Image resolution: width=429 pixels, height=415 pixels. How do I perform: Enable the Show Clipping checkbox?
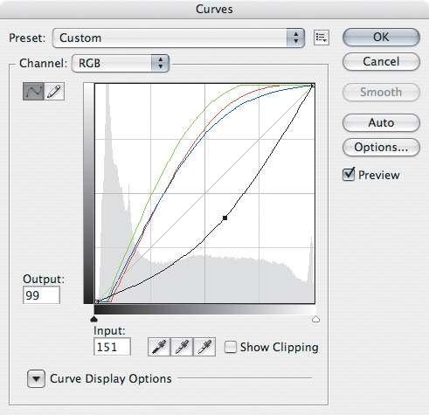click(x=231, y=347)
